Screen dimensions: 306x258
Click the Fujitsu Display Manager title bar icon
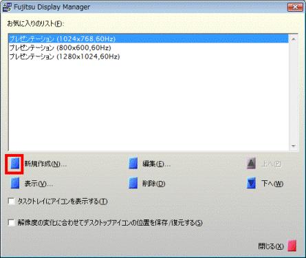click(7, 7)
